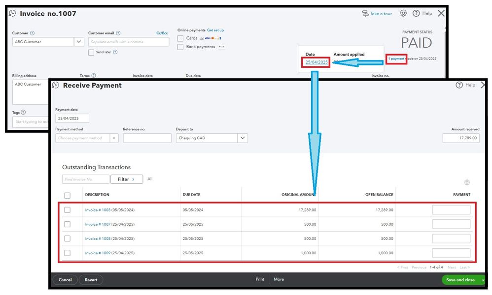Click the Cc/Bcc link

tap(162, 33)
